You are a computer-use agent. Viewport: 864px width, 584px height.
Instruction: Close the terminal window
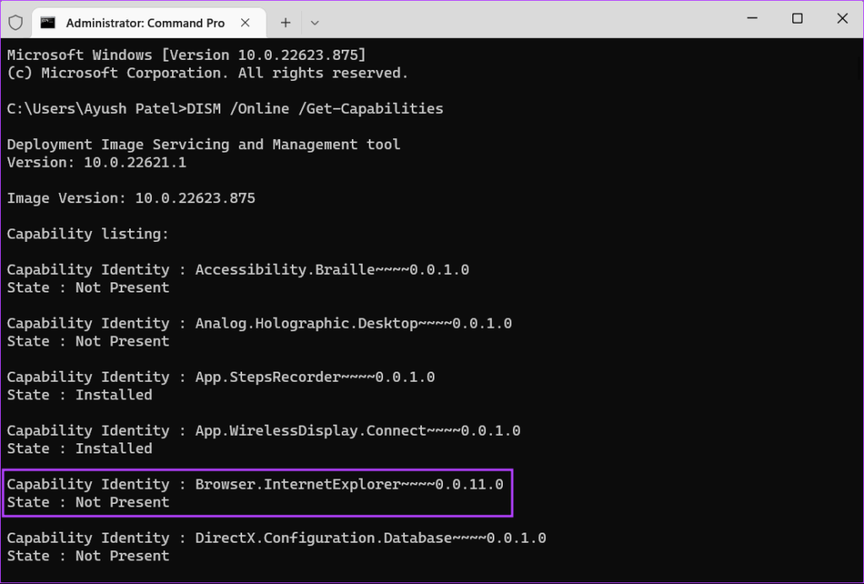[843, 19]
